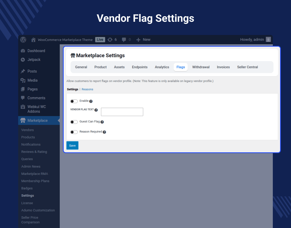Open the Pages menu label

tap(32, 89)
